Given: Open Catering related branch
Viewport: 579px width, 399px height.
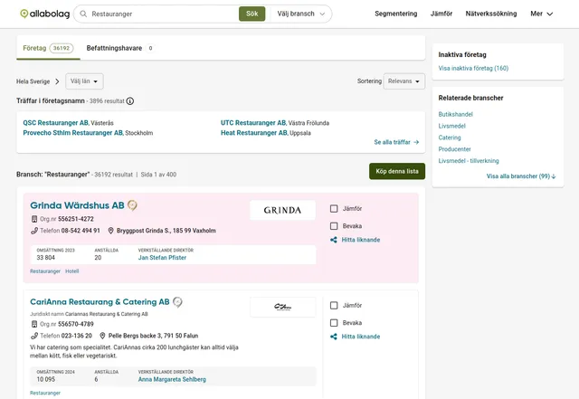Looking at the screenshot, I should tap(450, 138).
